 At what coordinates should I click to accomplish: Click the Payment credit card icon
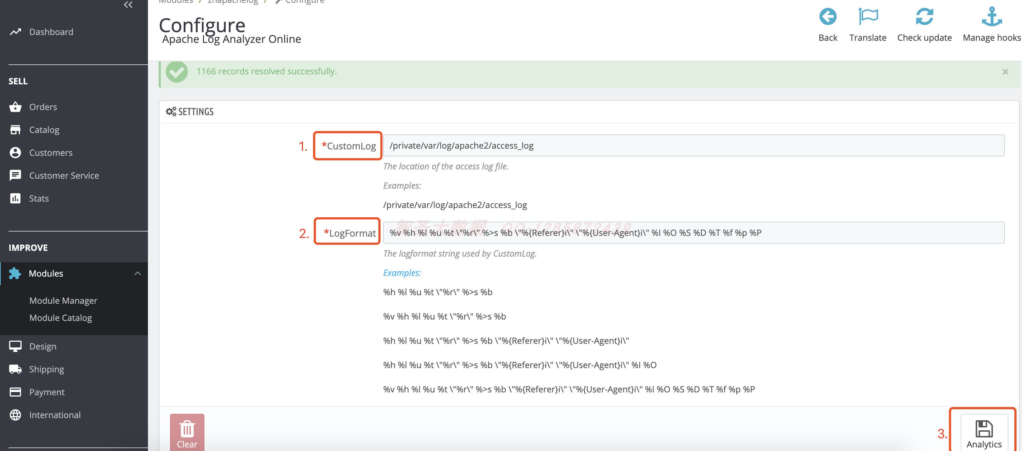click(15, 392)
